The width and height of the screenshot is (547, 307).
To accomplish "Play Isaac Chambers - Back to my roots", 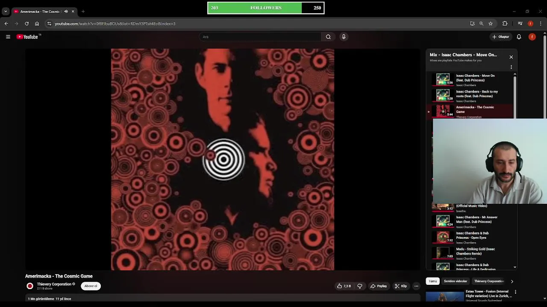I will coord(470,96).
